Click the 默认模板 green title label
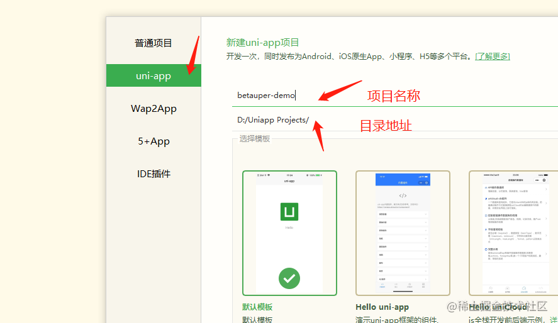The image size is (558, 323). [257, 307]
